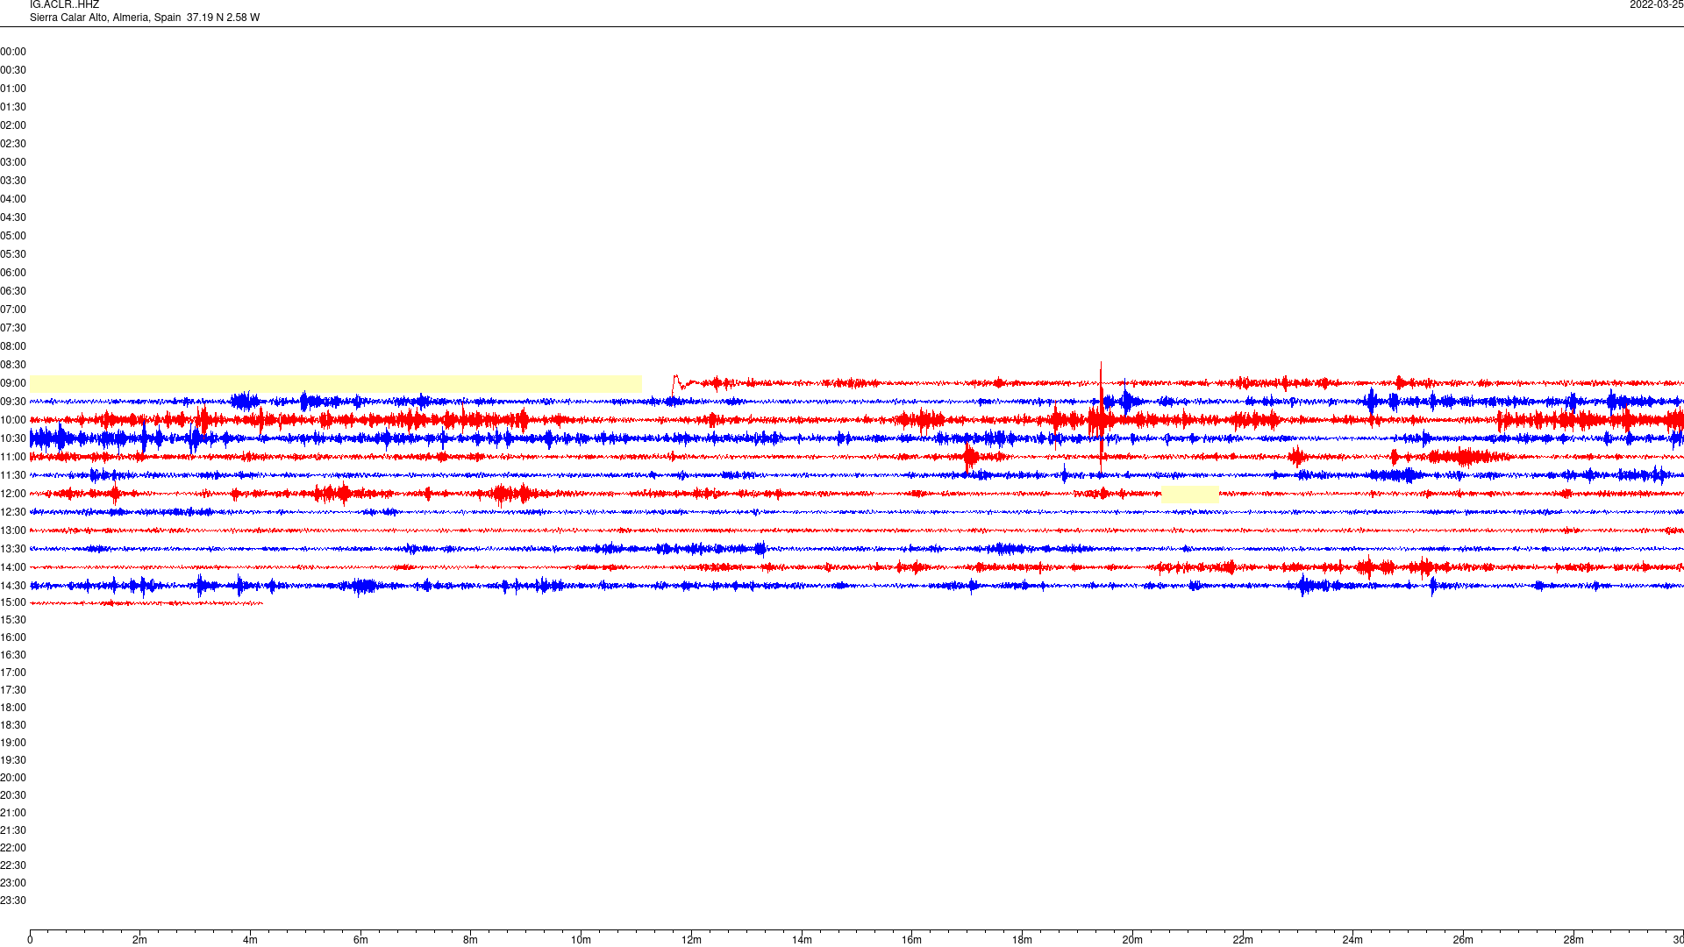The width and height of the screenshot is (1684, 947).
Task: Select the 08:30 time row label
Action: point(13,365)
